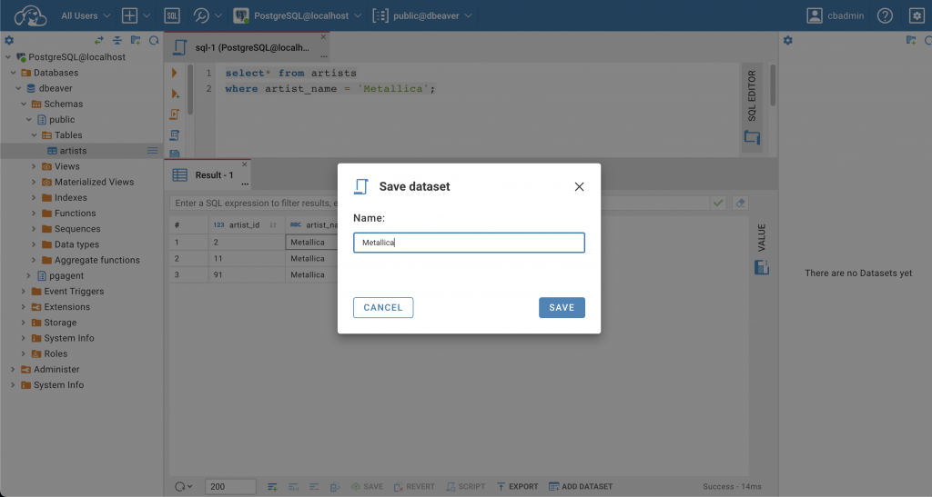Screen dimensions: 932x497
Task: Refresh the navigator tree
Action: [154, 40]
